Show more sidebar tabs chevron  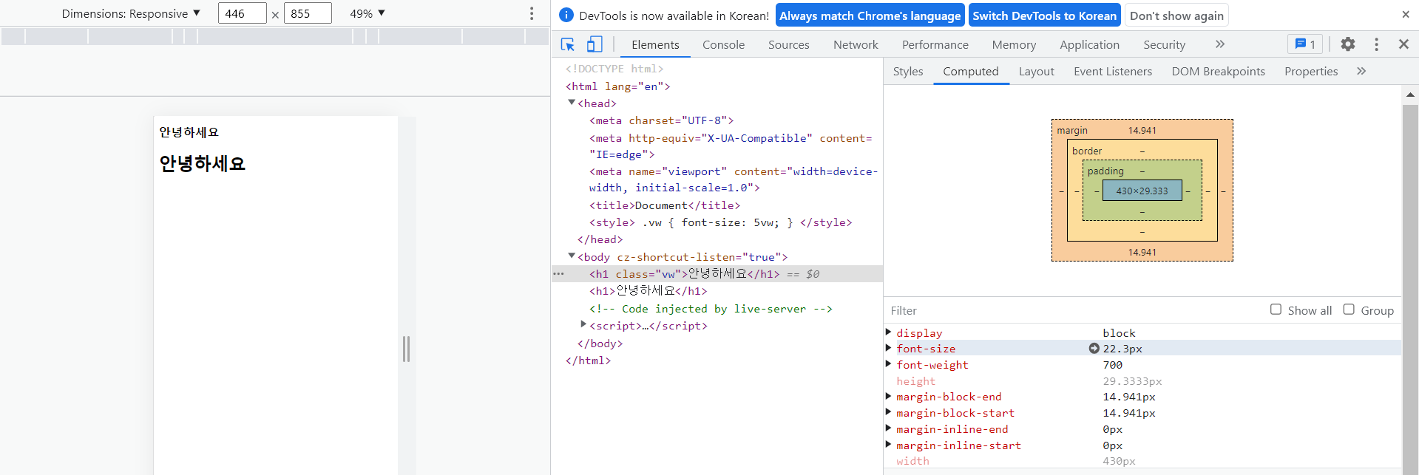(1361, 71)
